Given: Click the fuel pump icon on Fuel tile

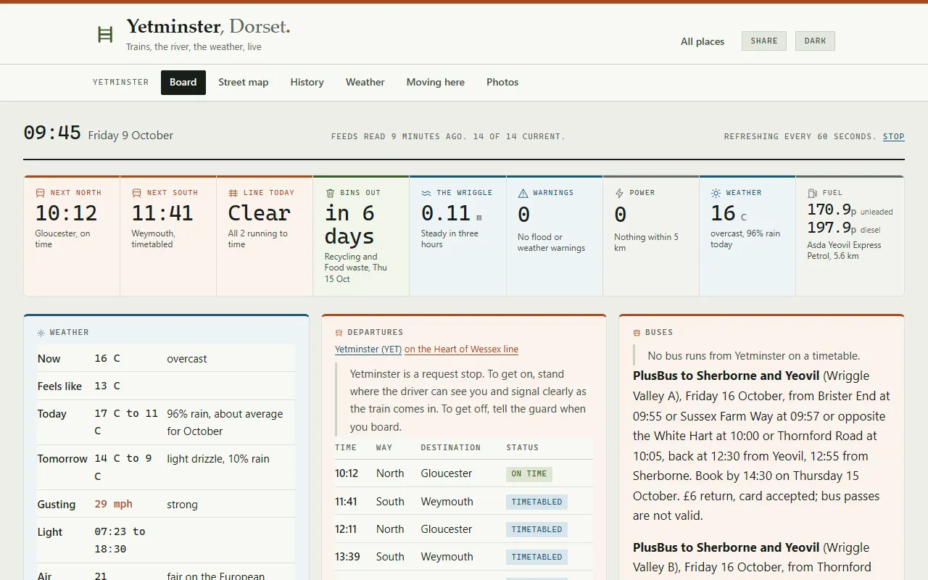Looking at the screenshot, I should coord(812,193).
